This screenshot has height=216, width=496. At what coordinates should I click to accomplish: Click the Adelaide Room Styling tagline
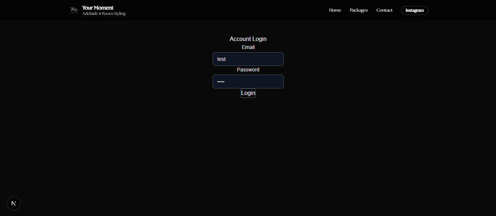pos(104,13)
